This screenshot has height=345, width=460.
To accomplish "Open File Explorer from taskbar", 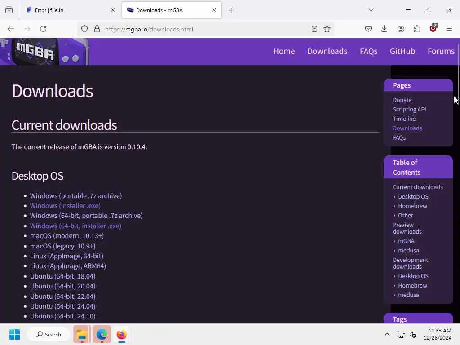I will (x=82, y=334).
